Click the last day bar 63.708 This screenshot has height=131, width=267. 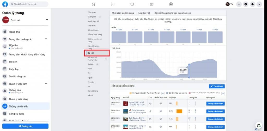point(215,37)
